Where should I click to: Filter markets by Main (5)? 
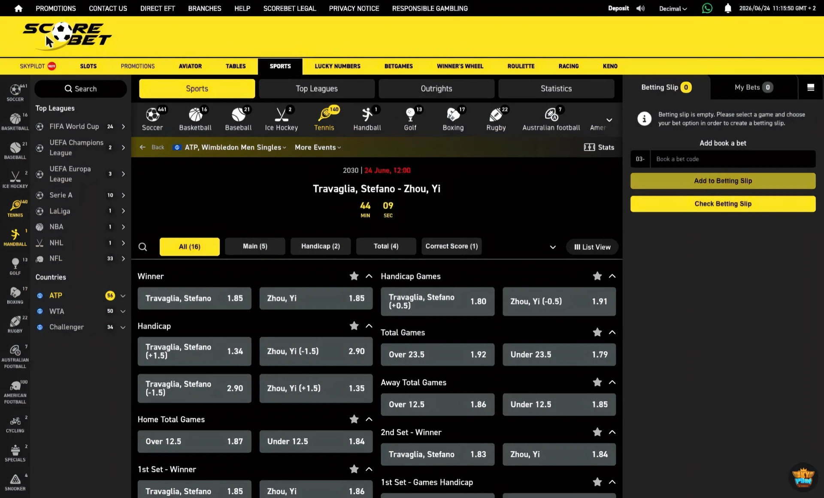pos(255,246)
